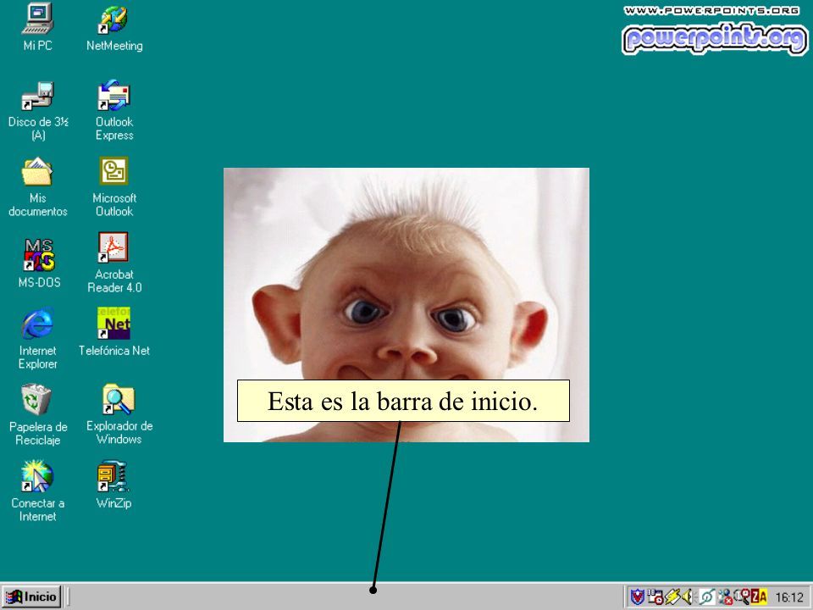813x610 pixels.
Task: Select the Internet Explorer desktop icon
Action: pos(37,338)
